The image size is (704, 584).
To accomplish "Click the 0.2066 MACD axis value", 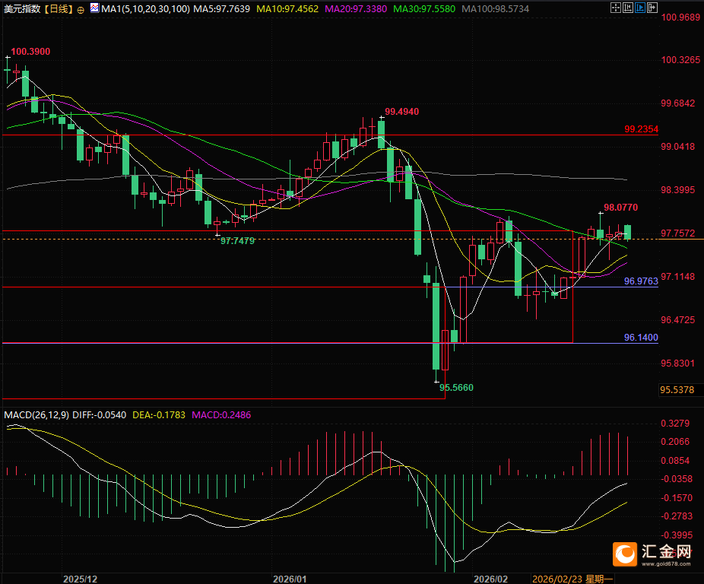I will [675, 442].
